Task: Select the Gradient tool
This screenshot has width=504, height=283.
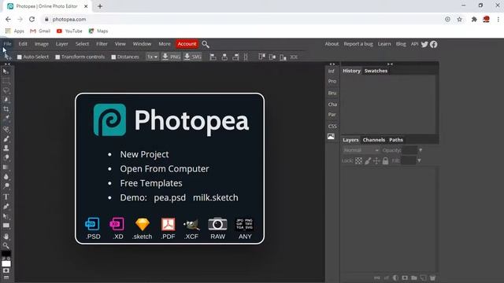Action: click(6, 167)
